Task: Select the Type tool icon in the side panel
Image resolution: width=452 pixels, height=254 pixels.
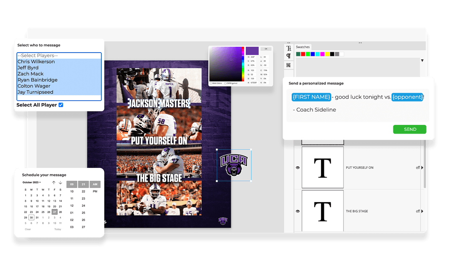Action: [x=289, y=48]
